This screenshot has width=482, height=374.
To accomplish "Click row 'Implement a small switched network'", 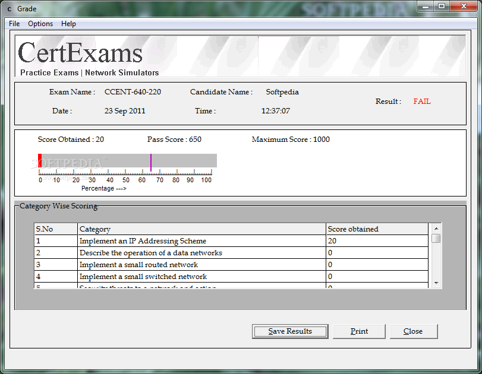I will [x=231, y=277].
